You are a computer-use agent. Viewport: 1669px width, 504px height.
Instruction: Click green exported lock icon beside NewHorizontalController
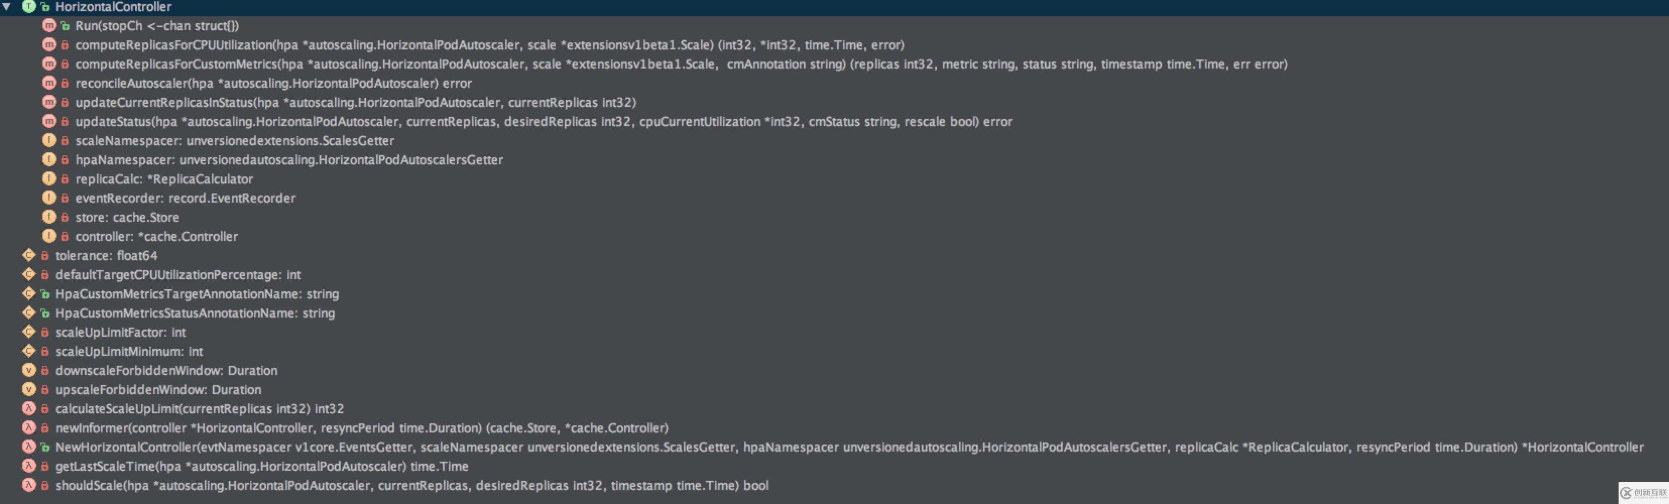coord(45,447)
